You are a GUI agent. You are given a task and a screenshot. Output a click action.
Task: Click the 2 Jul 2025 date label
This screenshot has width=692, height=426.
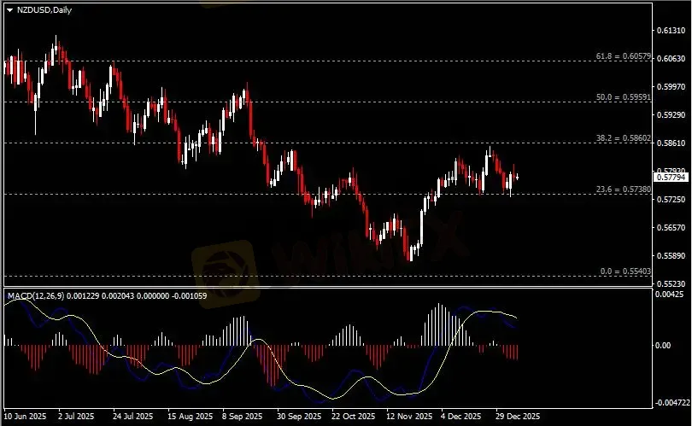(76, 417)
